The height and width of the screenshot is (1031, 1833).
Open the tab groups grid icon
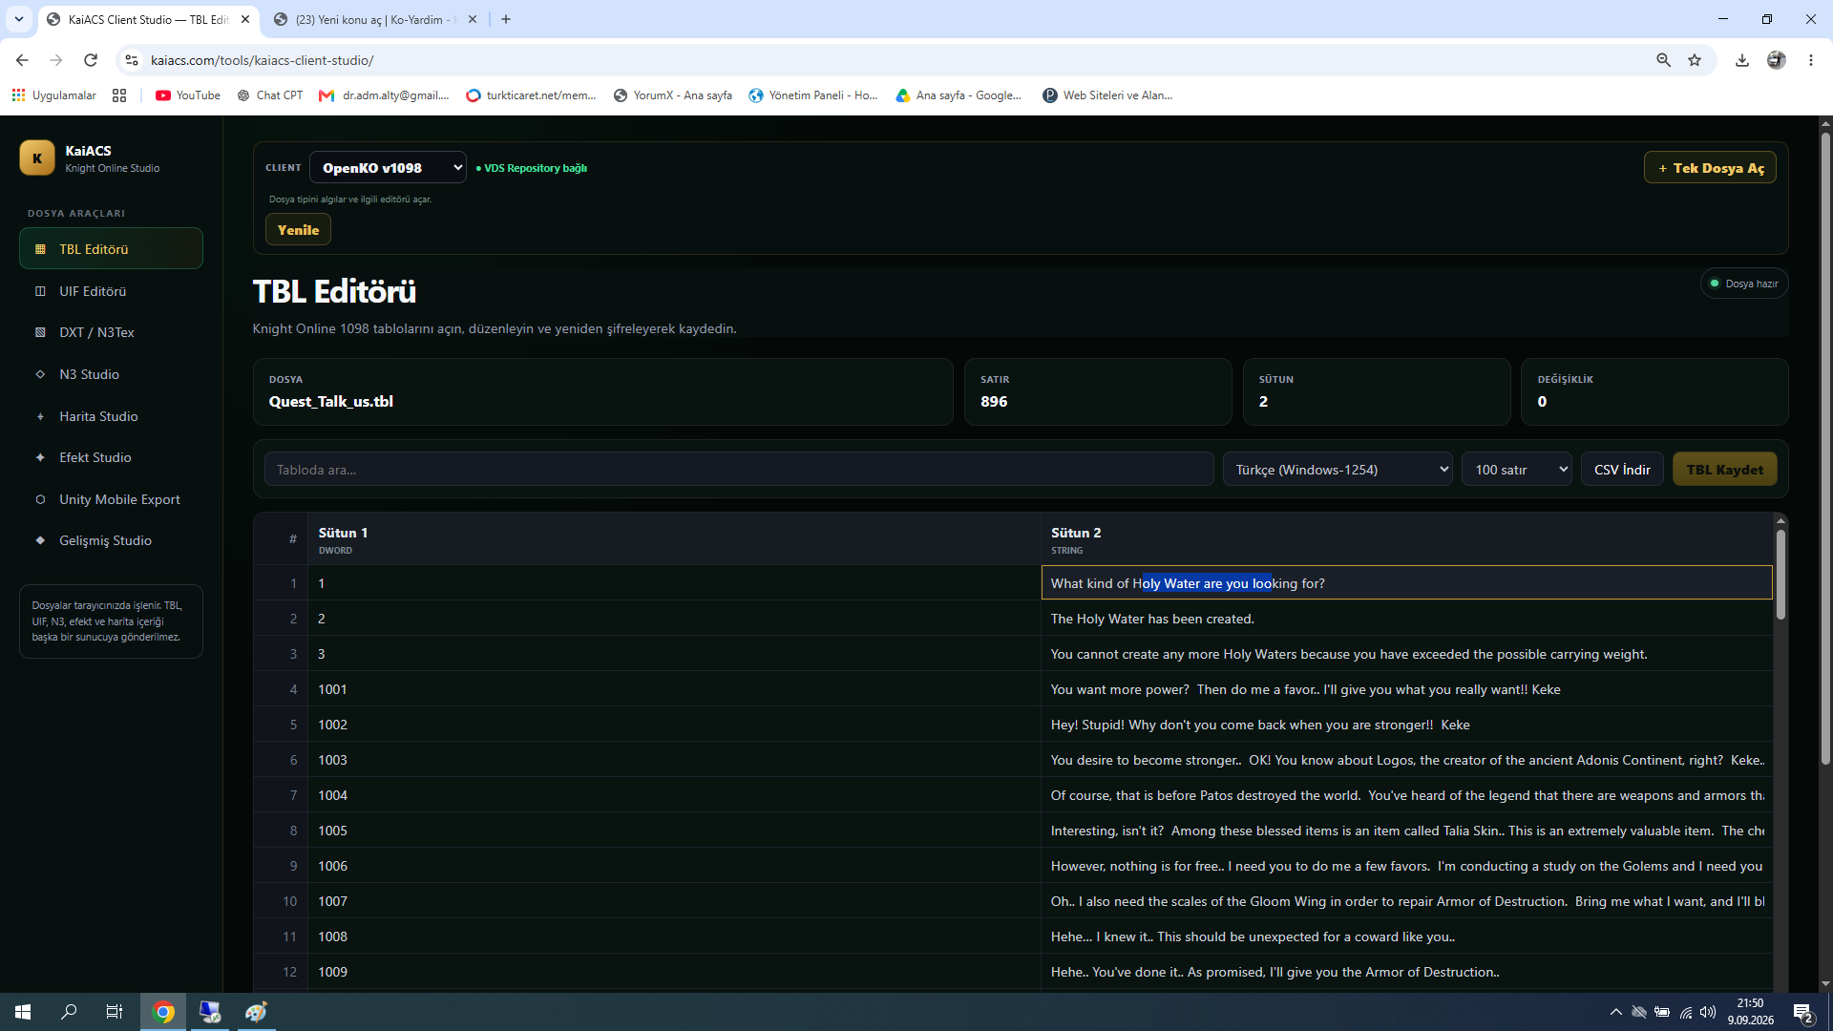point(119,95)
